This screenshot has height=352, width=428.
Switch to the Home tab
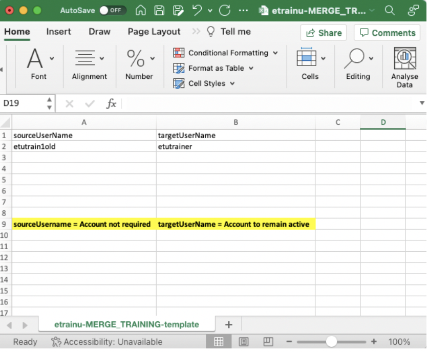pos(17,32)
